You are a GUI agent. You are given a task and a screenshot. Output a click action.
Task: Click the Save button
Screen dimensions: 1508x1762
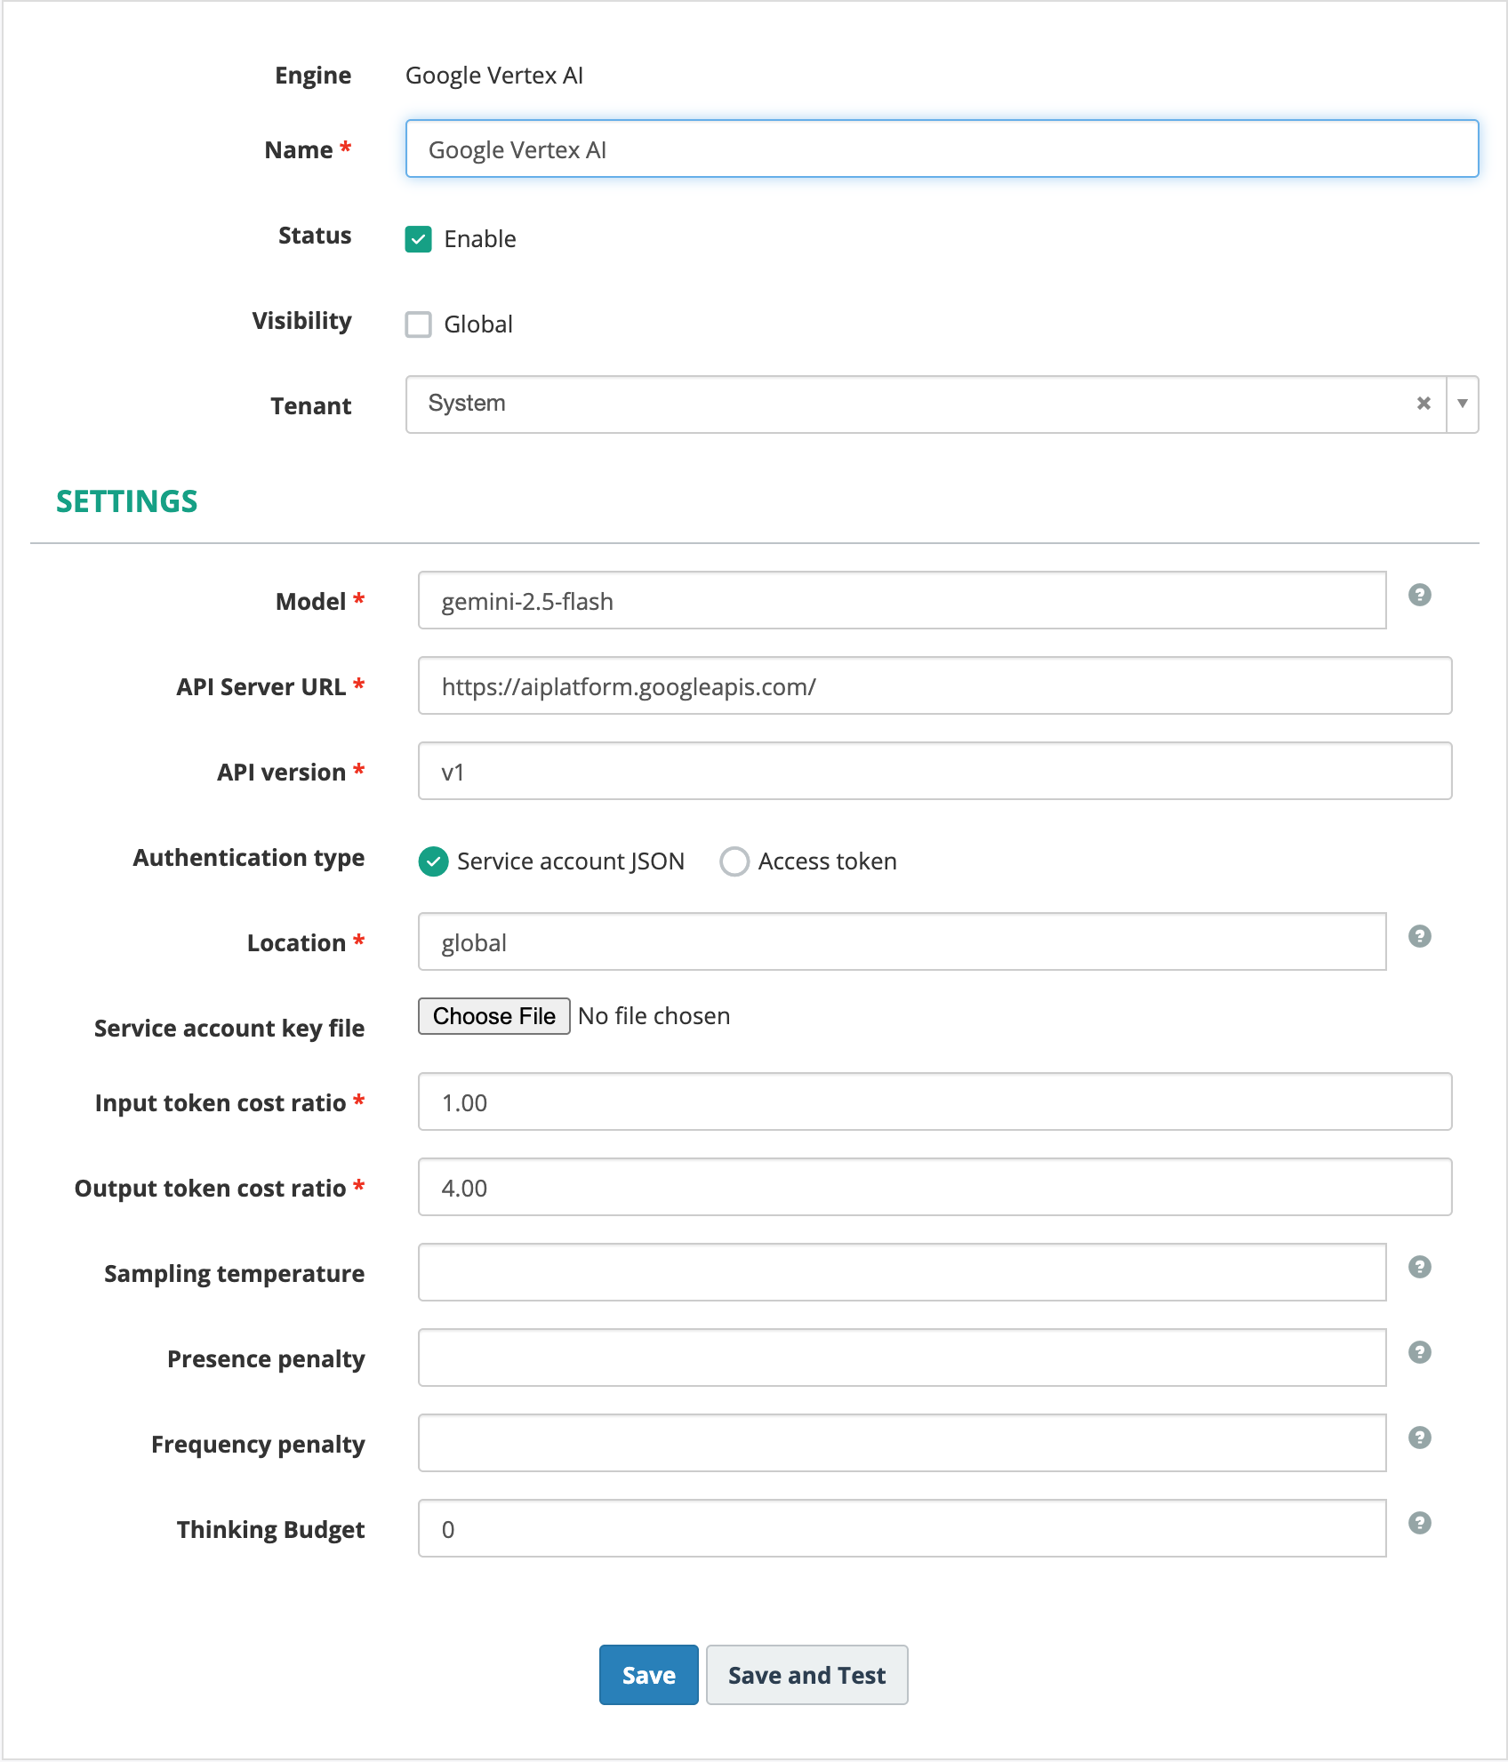(649, 1675)
